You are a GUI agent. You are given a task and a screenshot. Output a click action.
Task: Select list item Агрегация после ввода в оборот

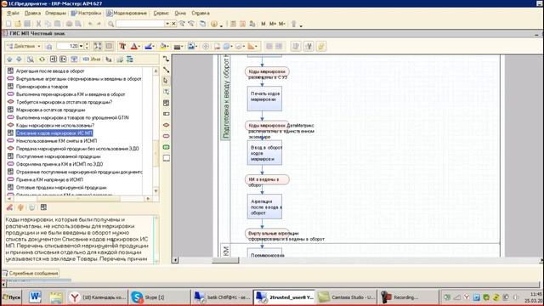pos(50,71)
